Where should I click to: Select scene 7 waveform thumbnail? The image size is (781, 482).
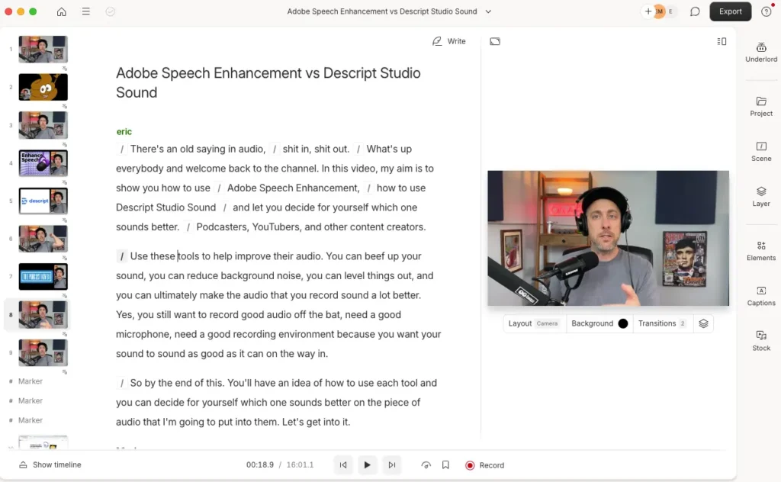43,277
